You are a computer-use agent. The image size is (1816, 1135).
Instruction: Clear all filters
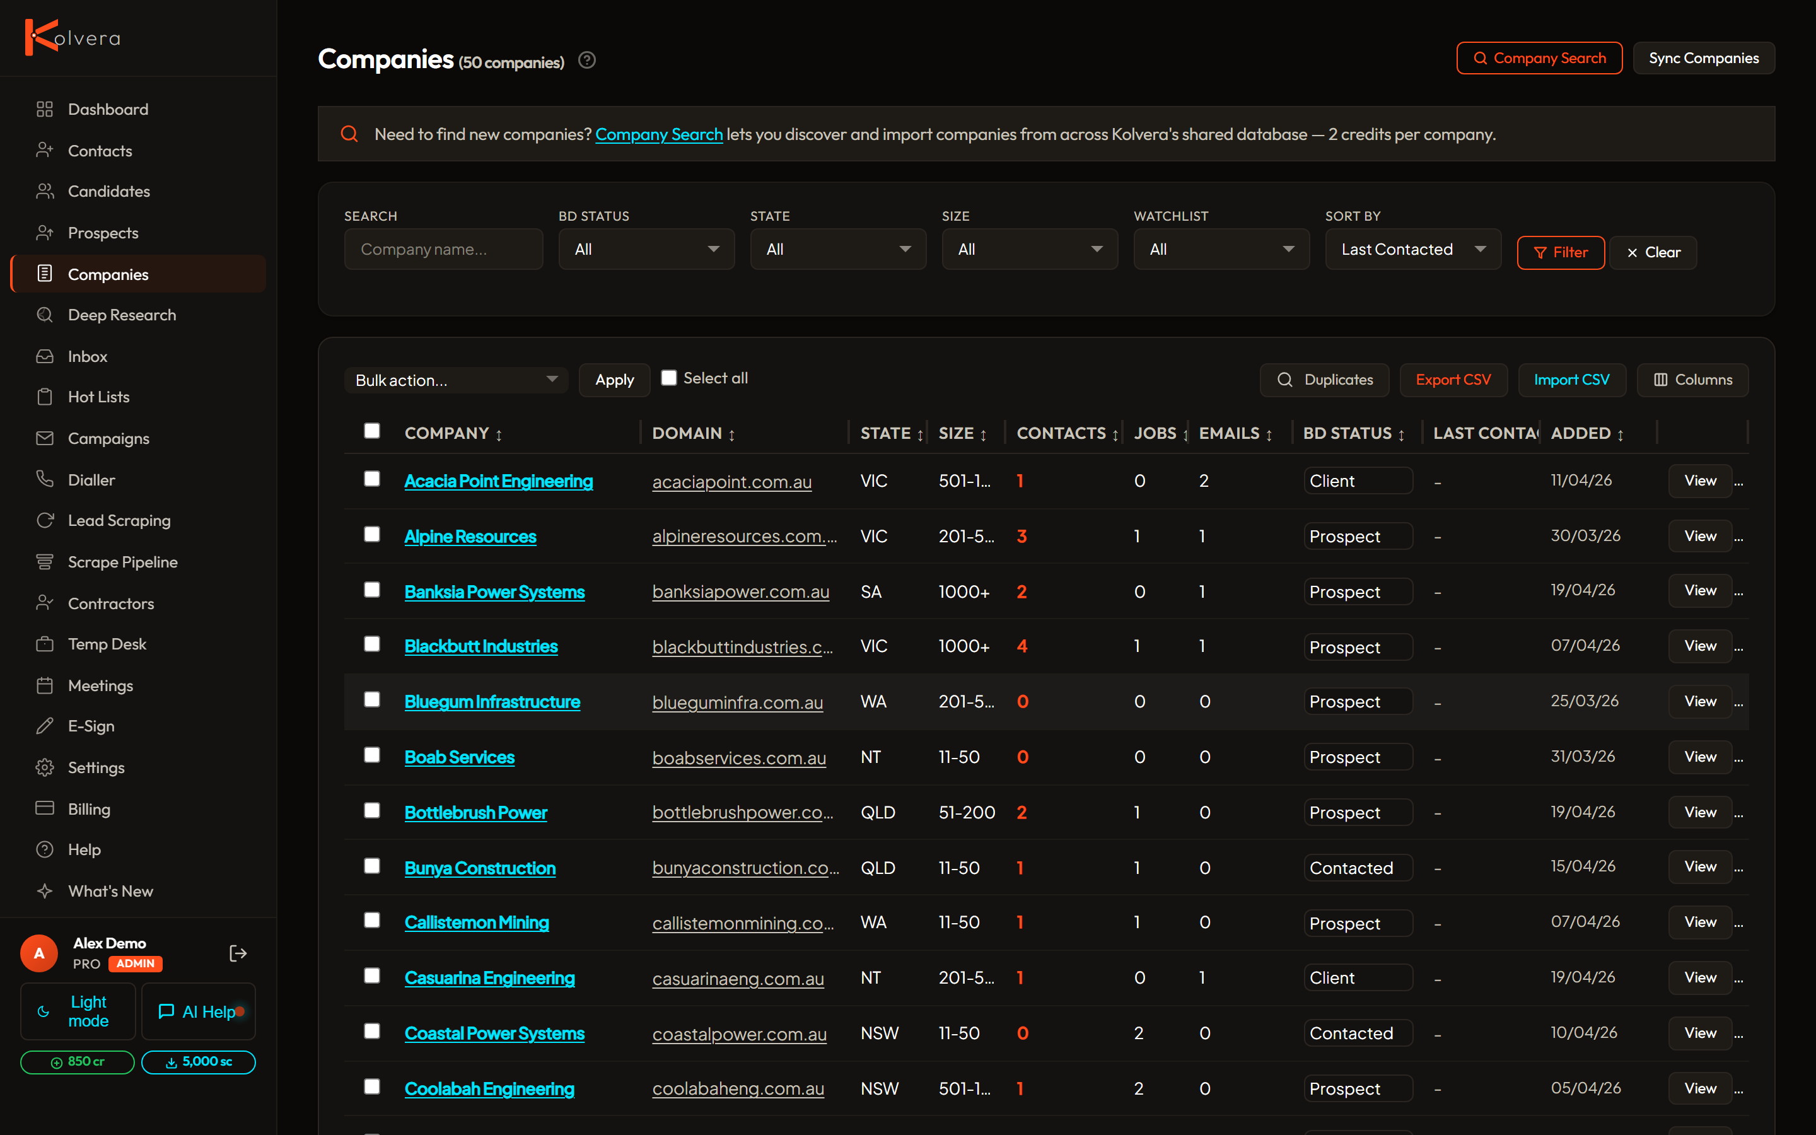coord(1653,253)
